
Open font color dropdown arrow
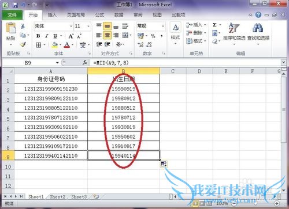point(72,45)
